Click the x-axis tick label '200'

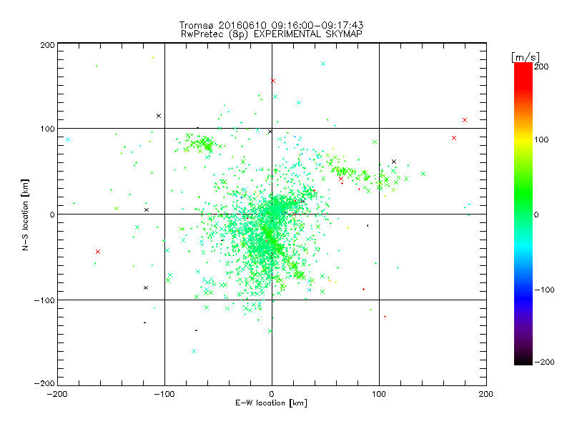coord(486,394)
